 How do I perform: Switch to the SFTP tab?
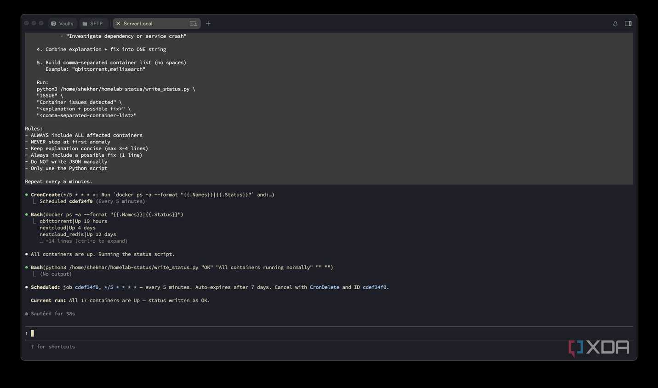coord(93,23)
